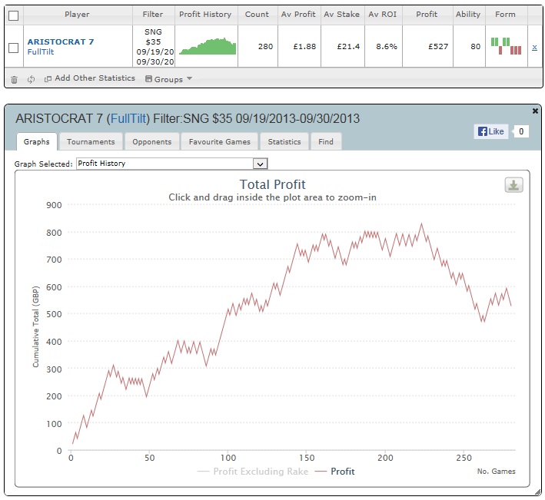Sort by Player column header
The height and width of the screenshot is (500, 545).
pyautogui.click(x=77, y=15)
